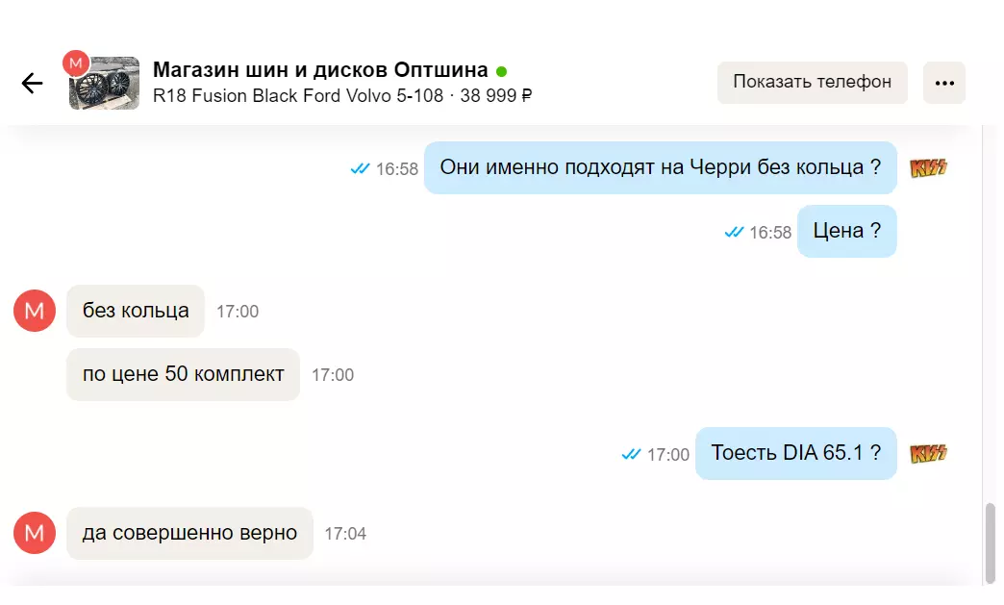Click read checkmarks beside Черри message
Image resolution: width=1004 pixels, height=605 pixels.
pos(360,169)
